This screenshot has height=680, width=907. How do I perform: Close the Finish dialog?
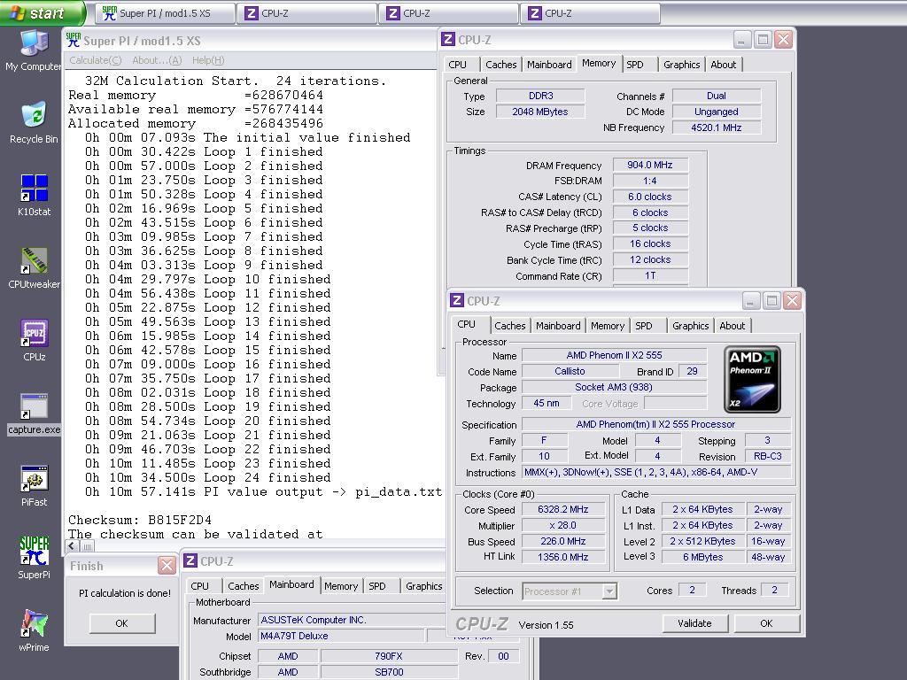tap(167, 566)
